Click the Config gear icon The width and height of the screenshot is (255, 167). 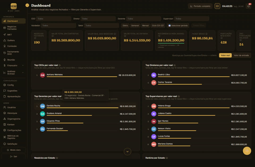(5, 85)
